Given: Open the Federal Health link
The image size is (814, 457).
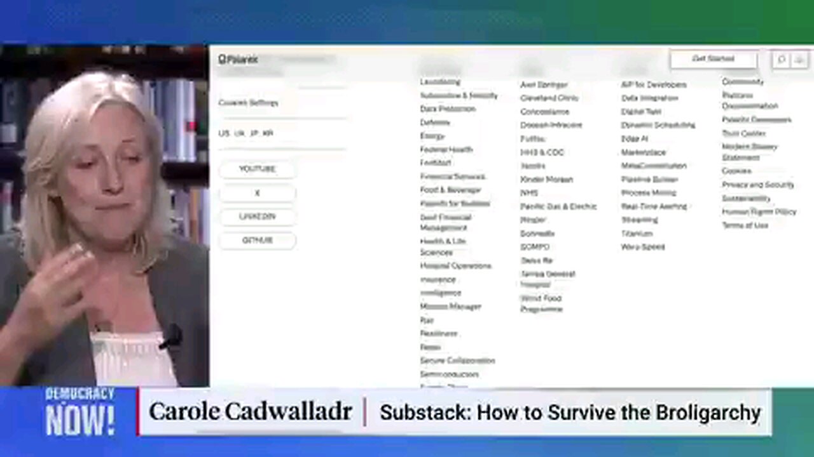Looking at the screenshot, I should coord(446,150).
